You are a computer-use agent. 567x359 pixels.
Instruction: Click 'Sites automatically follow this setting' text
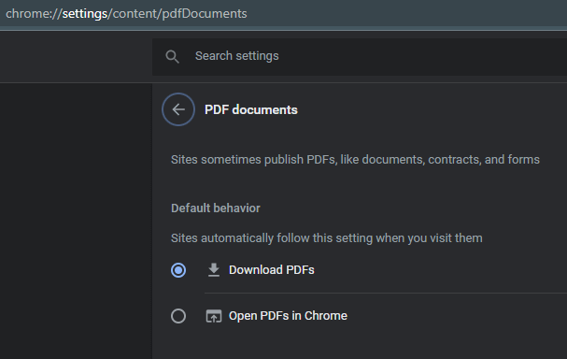click(327, 238)
